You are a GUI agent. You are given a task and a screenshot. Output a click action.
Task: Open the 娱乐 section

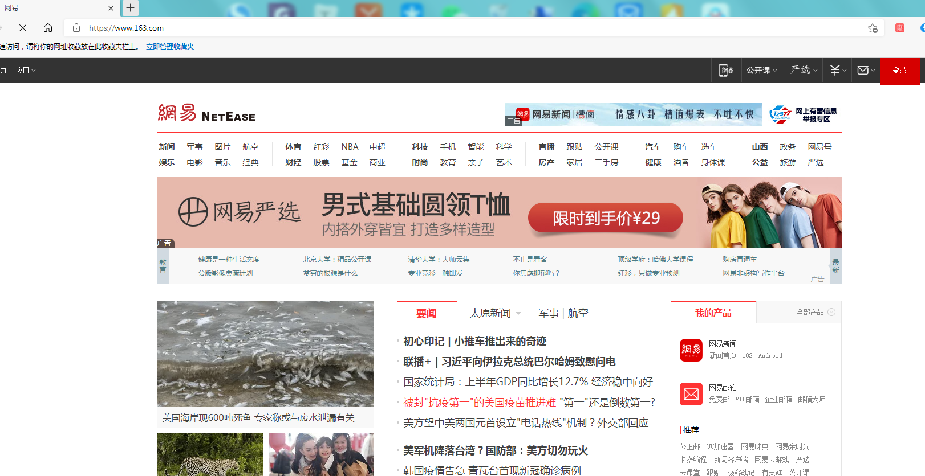click(x=167, y=162)
